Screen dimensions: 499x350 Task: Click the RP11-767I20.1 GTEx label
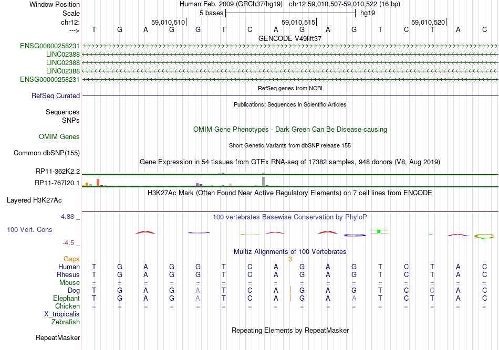(57, 183)
